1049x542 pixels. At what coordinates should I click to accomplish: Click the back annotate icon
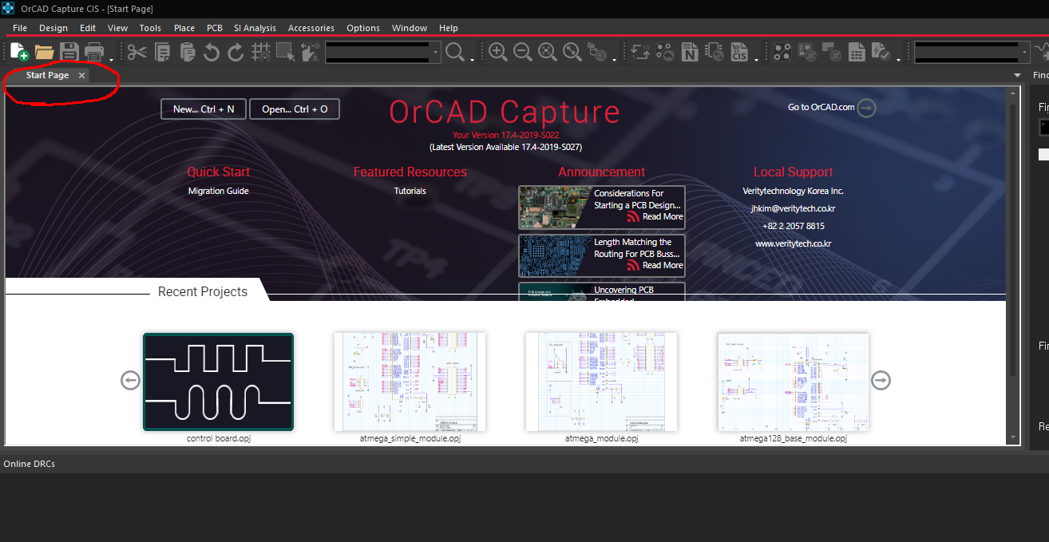[x=665, y=53]
